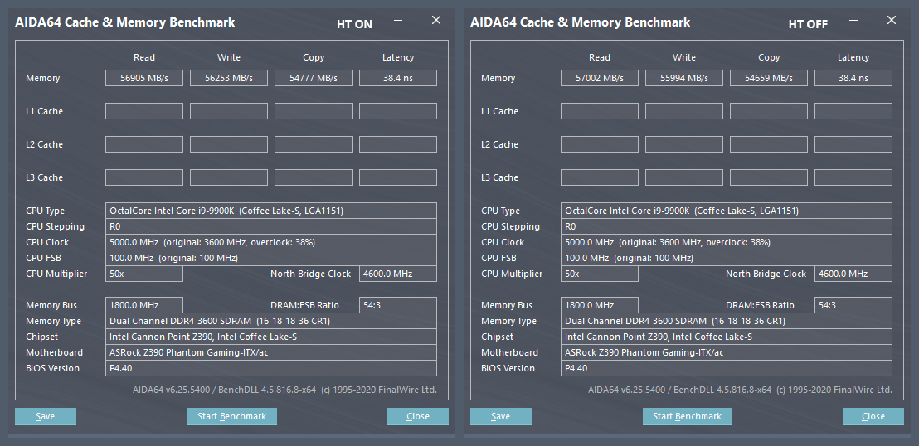This screenshot has width=919, height=446.
Task: Click North Bridge Clock value in right window
Action: pos(853,274)
